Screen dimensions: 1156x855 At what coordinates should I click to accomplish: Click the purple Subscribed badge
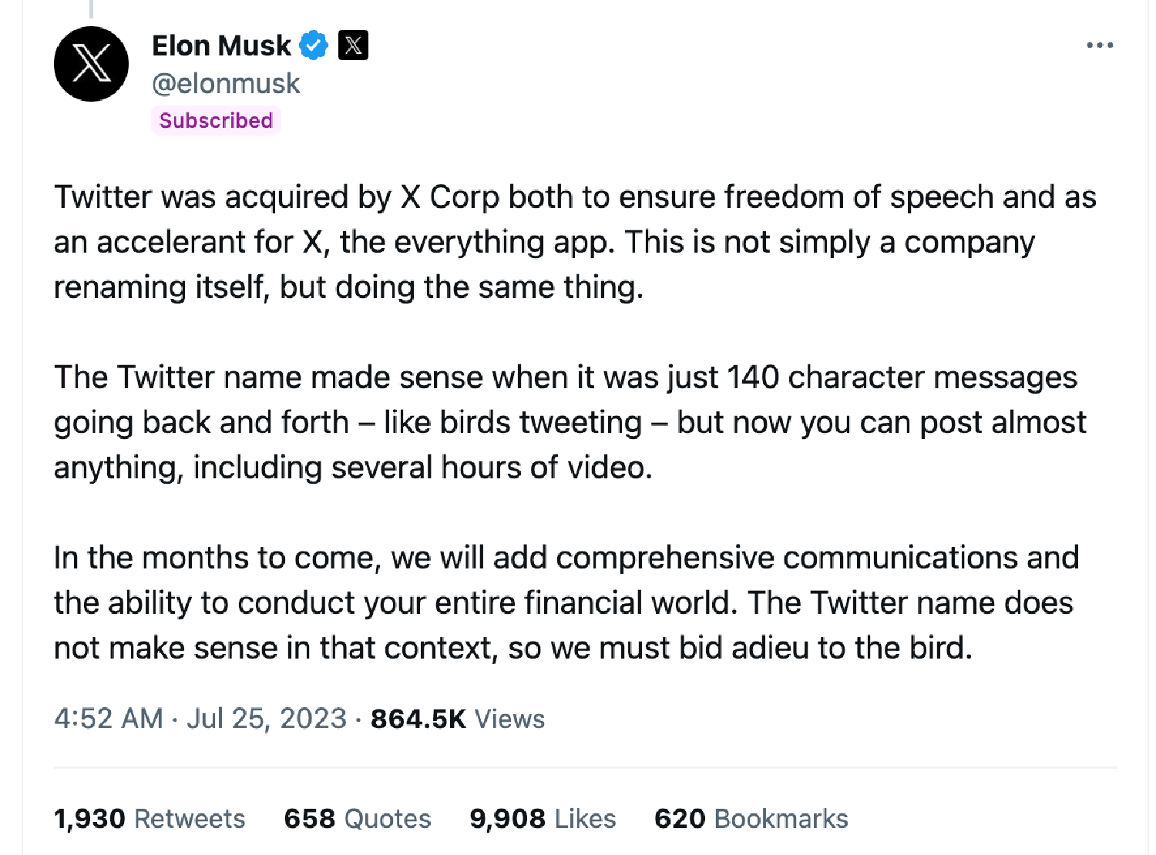pyautogui.click(x=216, y=120)
